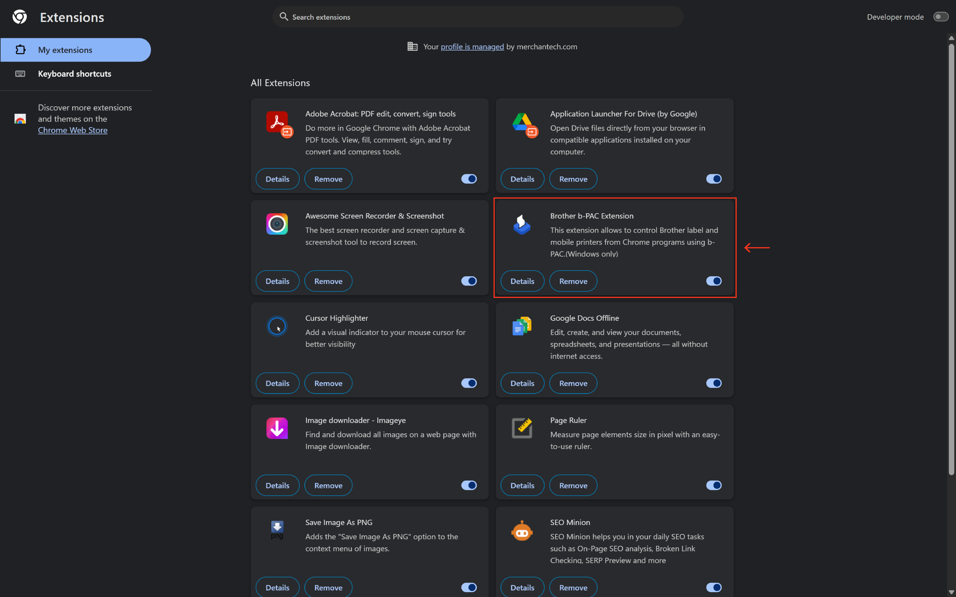The height and width of the screenshot is (597, 956).
Task: Click the Google Drive launcher icon
Action: pyautogui.click(x=524, y=123)
